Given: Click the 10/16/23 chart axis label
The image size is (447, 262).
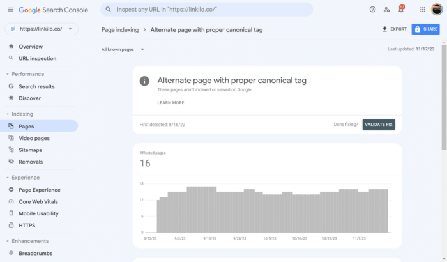Looking at the screenshot, I should click(x=299, y=238).
